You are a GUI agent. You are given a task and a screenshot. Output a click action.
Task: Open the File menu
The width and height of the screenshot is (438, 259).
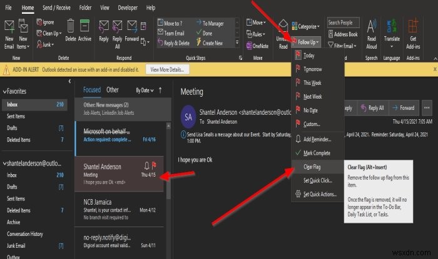click(8, 7)
